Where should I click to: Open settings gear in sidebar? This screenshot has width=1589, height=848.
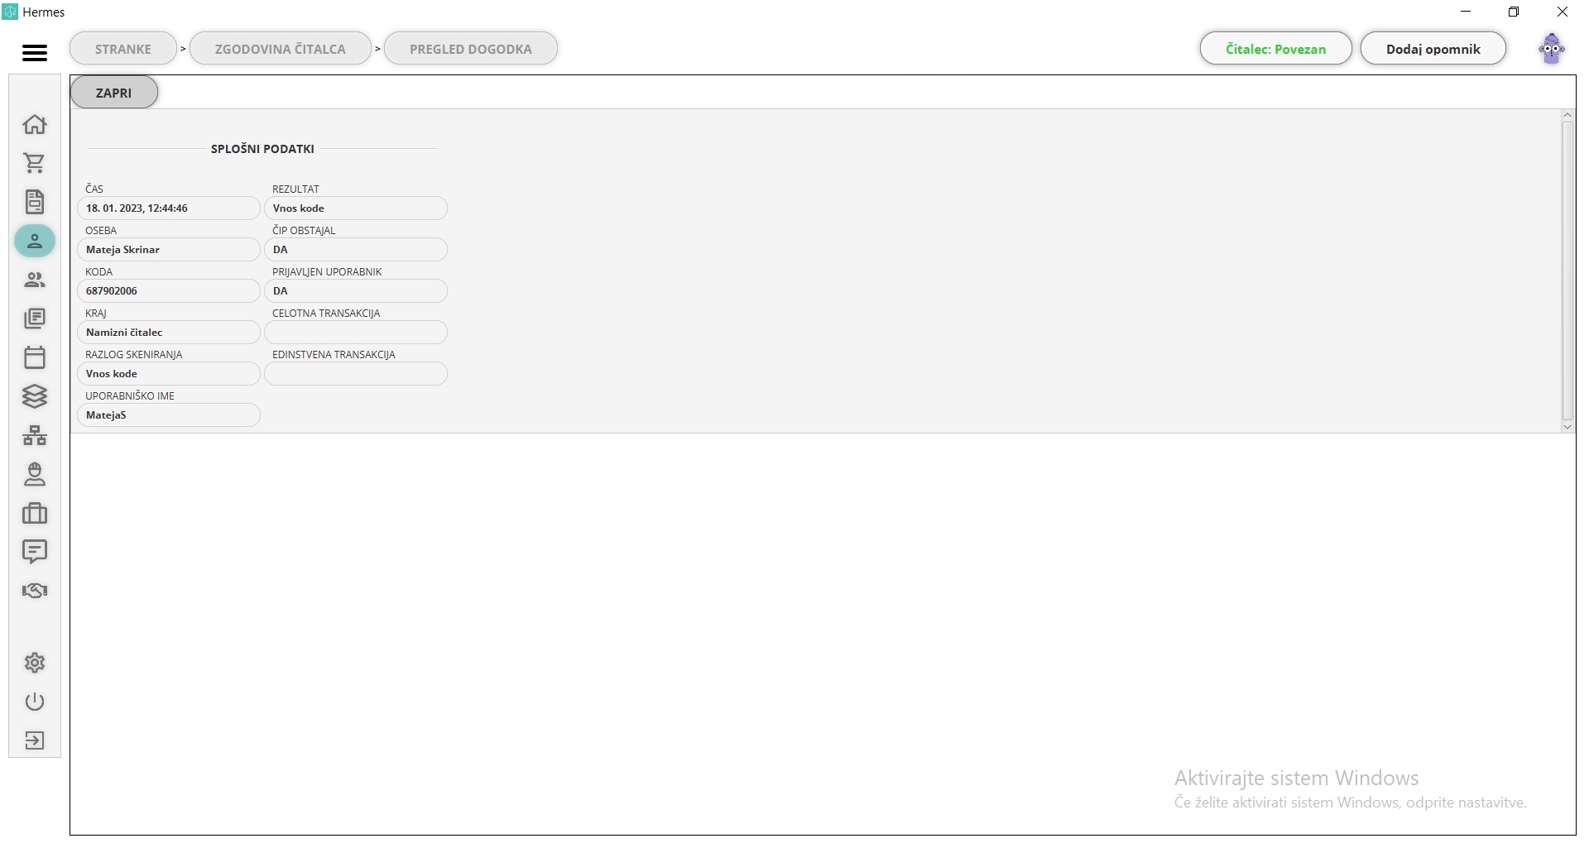coord(35,663)
